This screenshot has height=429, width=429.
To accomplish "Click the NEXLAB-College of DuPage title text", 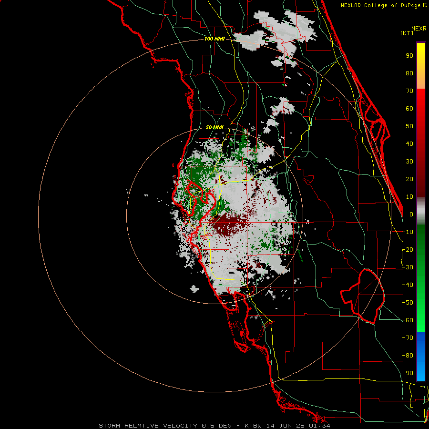I will (380, 5).
